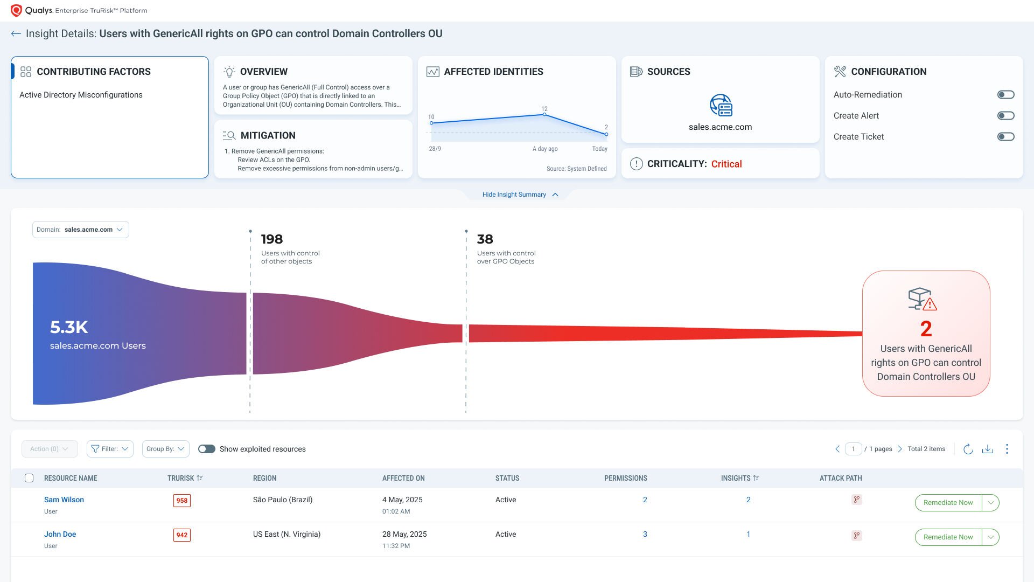
Task: Download the resource list
Action: pyautogui.click(x=988, y=449)
